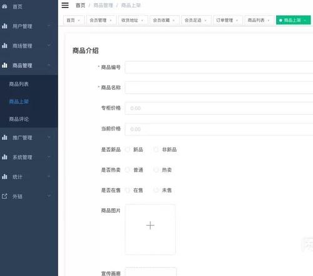The height and width of the screenshot is (276, 313).
Task: Expand the 推广管理 menu chevron
Action: pyautogui.click(x=49, y=137)
